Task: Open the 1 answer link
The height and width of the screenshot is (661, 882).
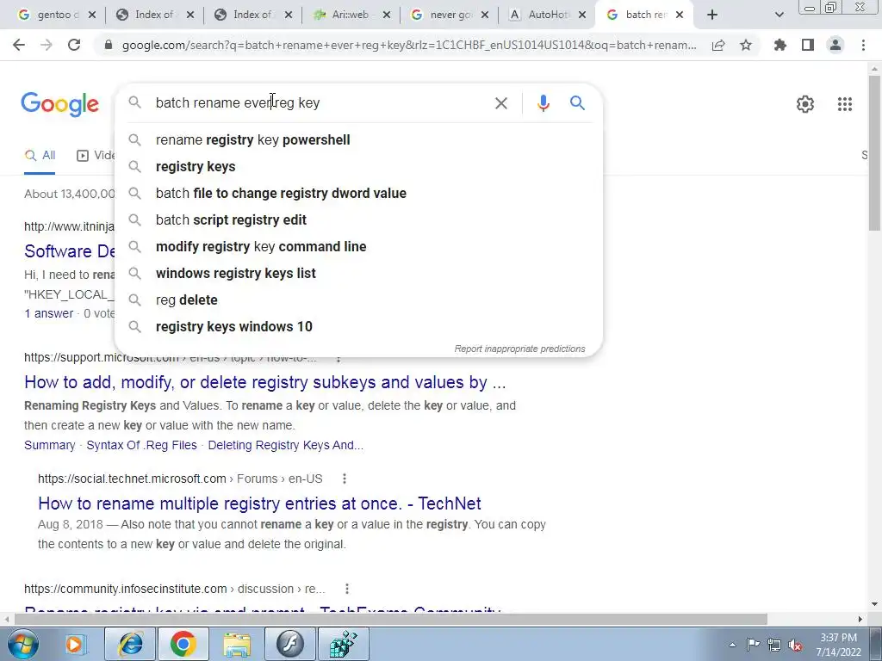Action: click(49, 313)
